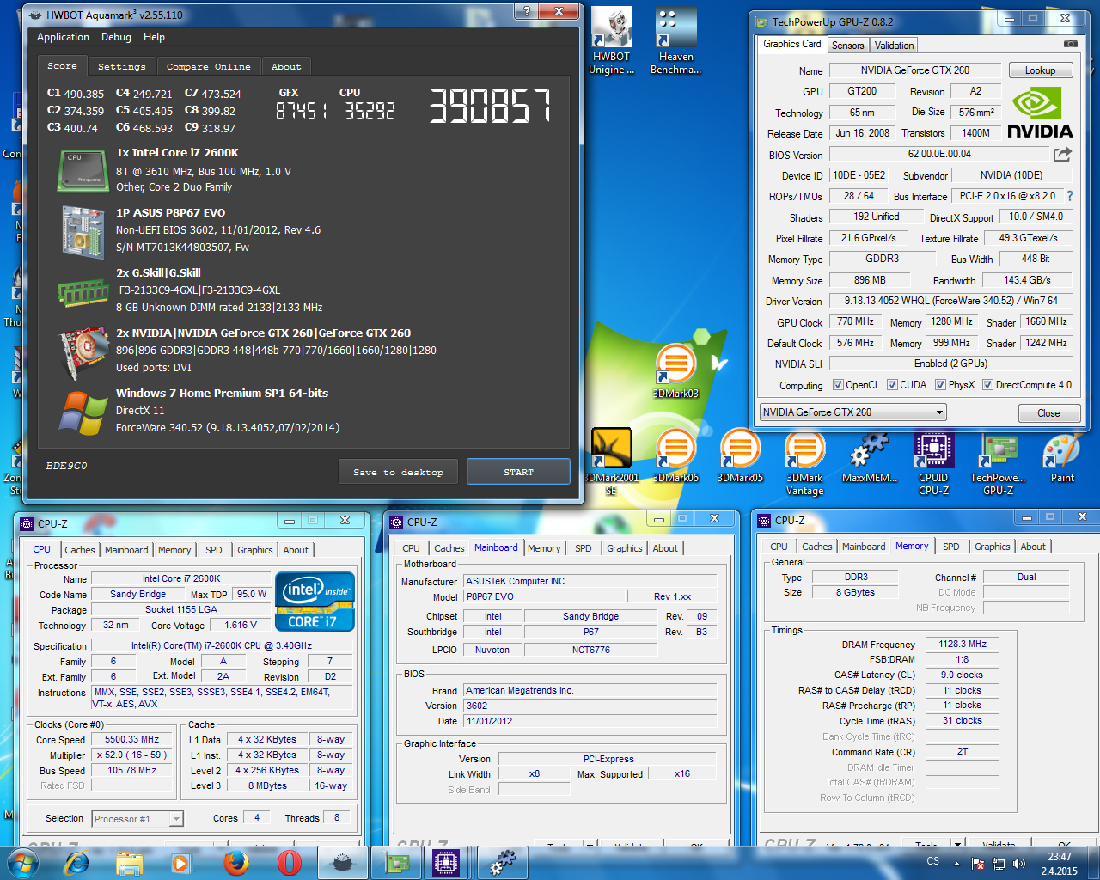Click the Intel Core i7 logo in CPU-Z
1100x880 pixels.
tap(315, 602)
